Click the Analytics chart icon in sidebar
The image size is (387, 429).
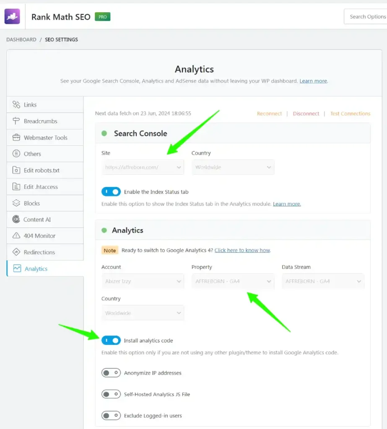[x=17, y=269]
